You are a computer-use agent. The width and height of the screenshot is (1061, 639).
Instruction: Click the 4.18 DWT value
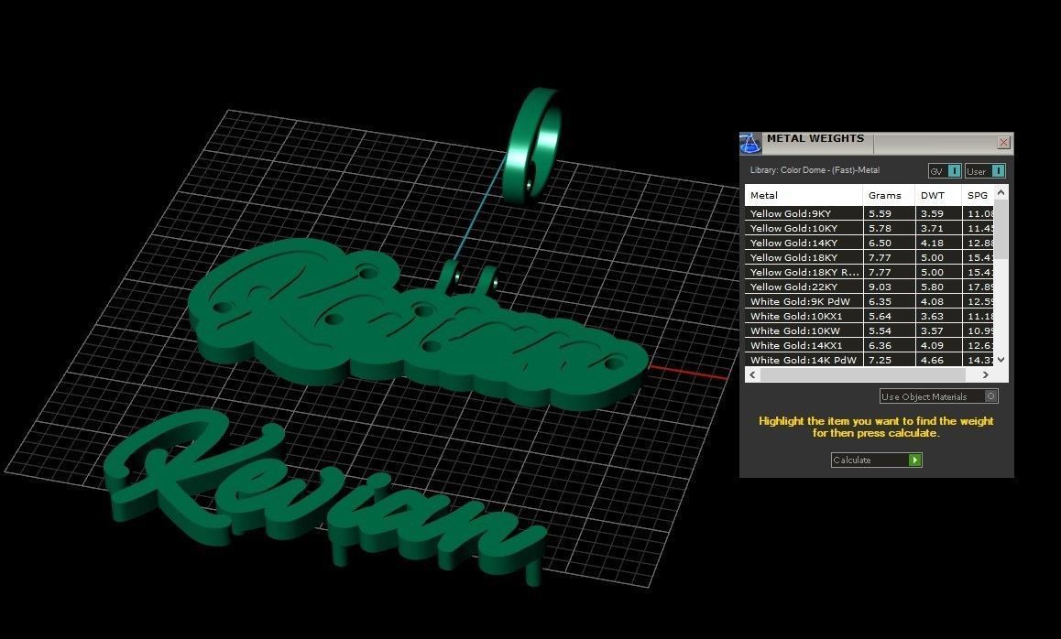(932, 243)
